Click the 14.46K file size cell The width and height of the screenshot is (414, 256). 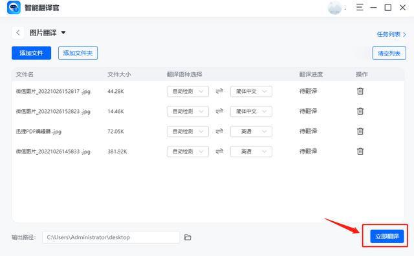click(x=116, y=112)
